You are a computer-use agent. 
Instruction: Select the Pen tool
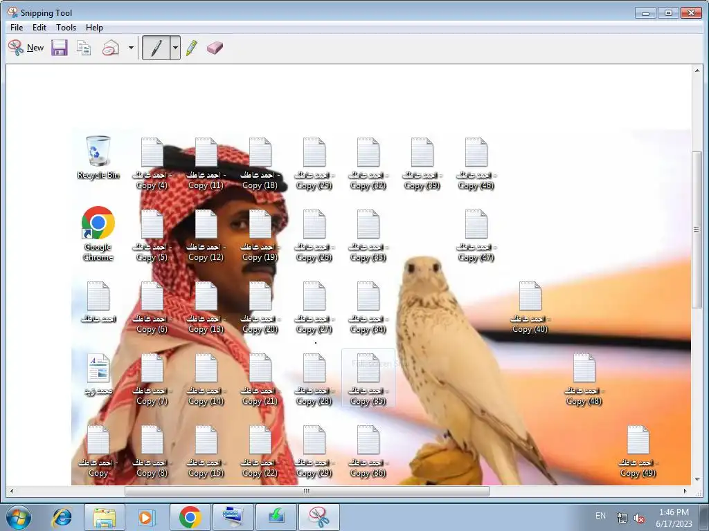pyautogui.click(x=156, y=48)
